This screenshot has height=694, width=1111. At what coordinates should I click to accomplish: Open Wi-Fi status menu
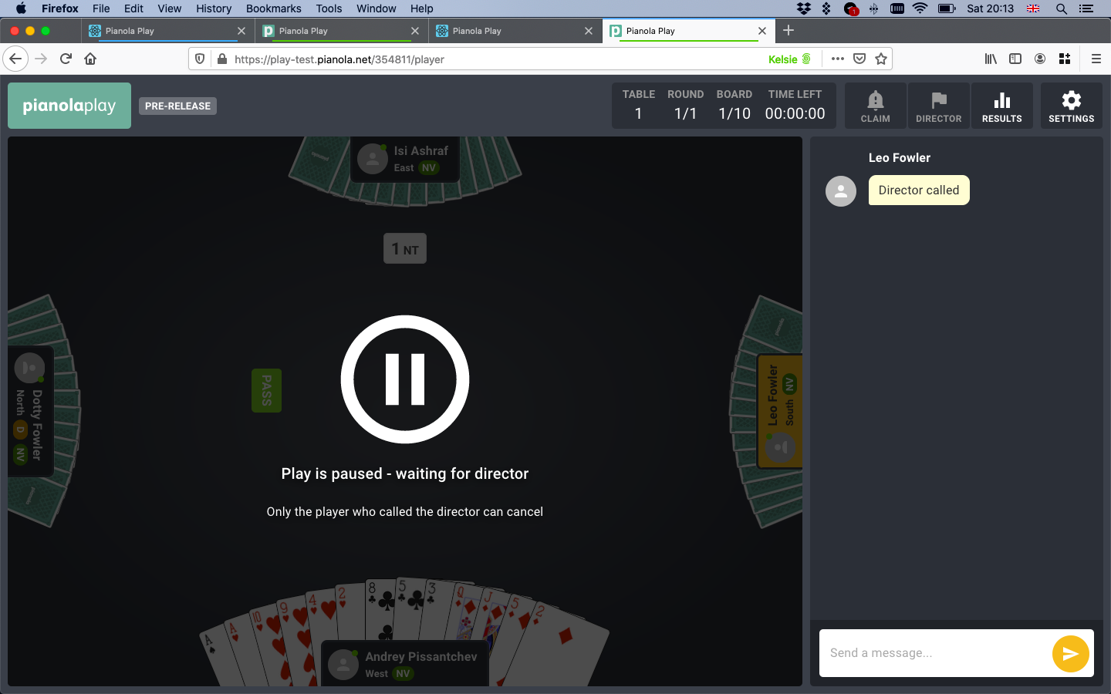pyautogui.click(x=920, y=8)
